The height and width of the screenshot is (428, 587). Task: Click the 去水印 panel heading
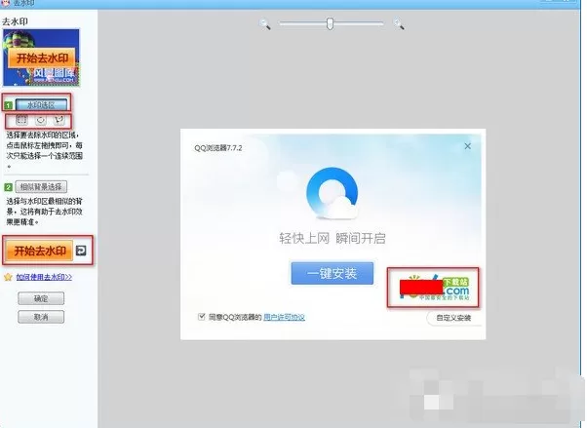pos(15,21)
